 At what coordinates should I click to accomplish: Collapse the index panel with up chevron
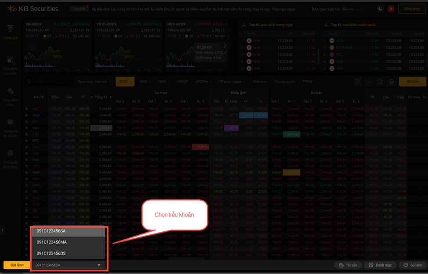coord(369,82)
